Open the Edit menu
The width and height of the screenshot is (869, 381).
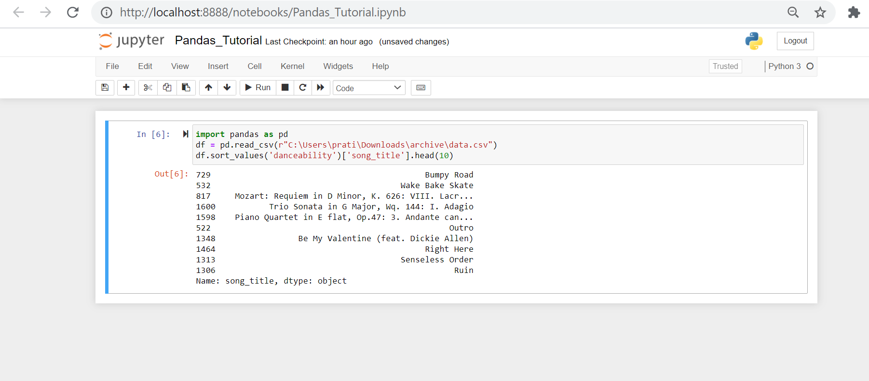[x=145, y=66]
